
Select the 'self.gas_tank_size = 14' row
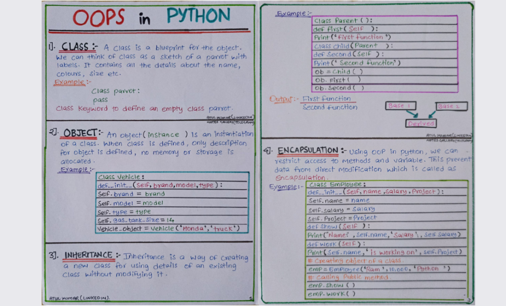click(172, 220)
